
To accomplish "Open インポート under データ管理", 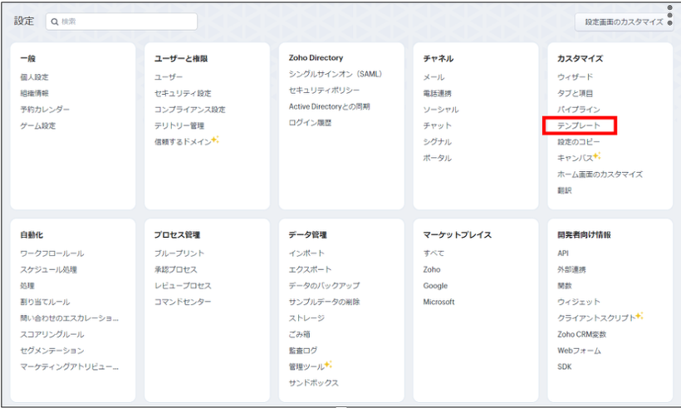I will (306, 253).
